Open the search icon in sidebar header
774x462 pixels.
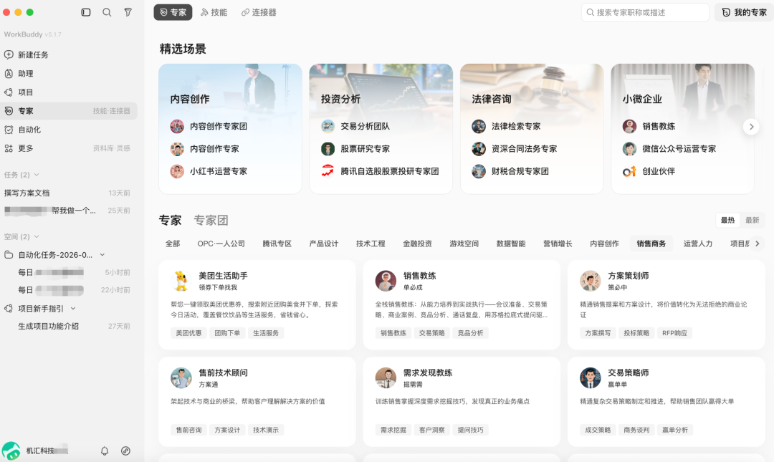click(x=107, y=12)
